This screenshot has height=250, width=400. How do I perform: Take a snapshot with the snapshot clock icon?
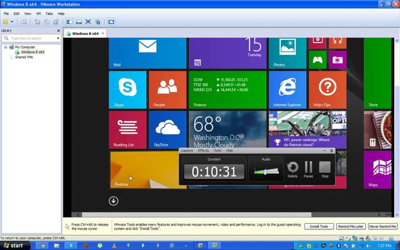(37, 22)
